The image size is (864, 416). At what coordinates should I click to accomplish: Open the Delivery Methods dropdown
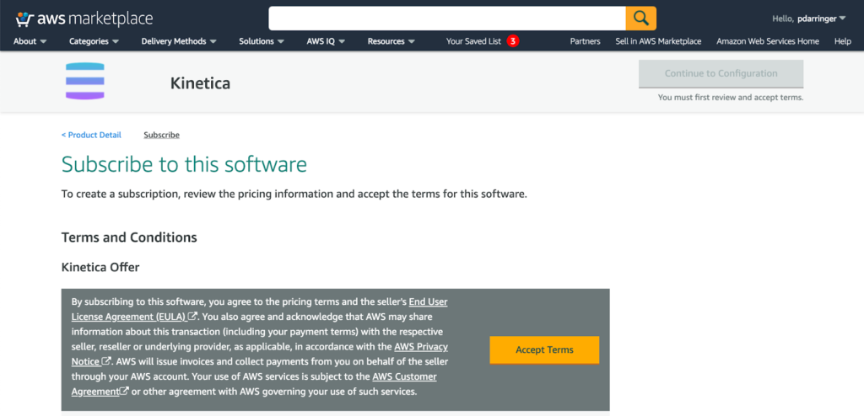click(x=179, y=41)
